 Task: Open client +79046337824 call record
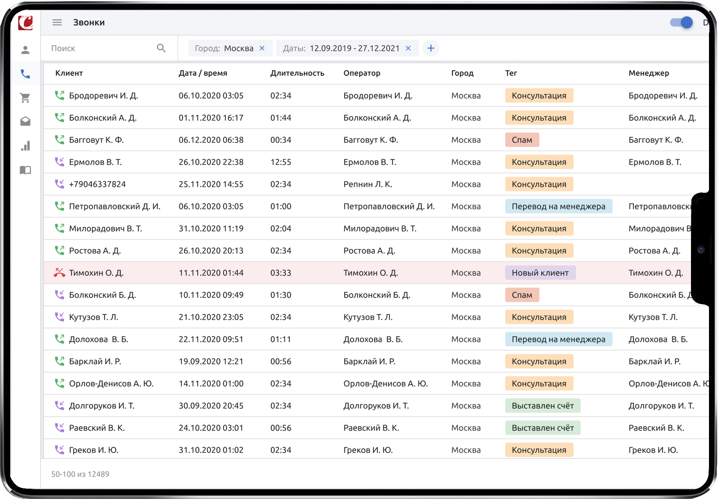(x=97, y=184)
